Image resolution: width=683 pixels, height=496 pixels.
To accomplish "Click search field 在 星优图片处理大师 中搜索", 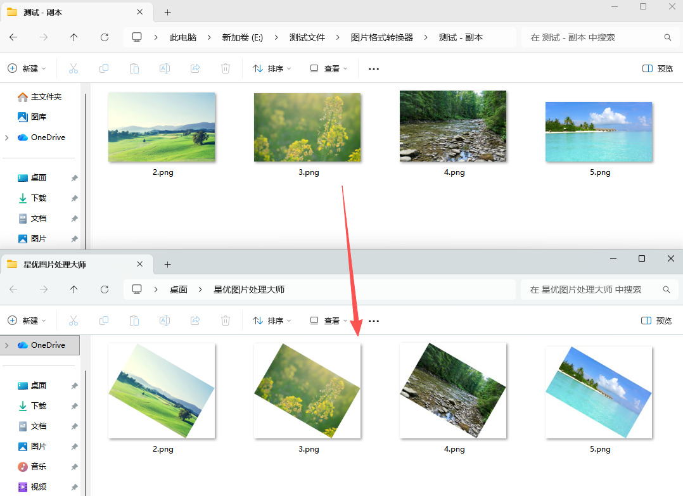I will [x=599, y=289].
